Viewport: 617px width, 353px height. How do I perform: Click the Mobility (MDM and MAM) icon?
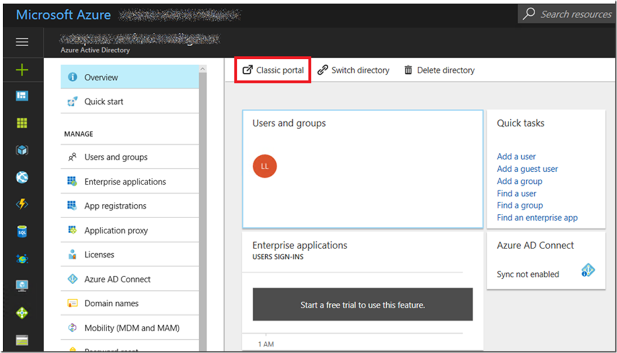pyautogui.click(x=72, y=328)
